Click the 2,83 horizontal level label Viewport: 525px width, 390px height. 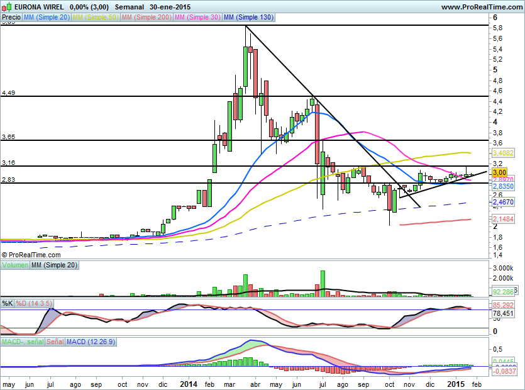tap(8, 179)
